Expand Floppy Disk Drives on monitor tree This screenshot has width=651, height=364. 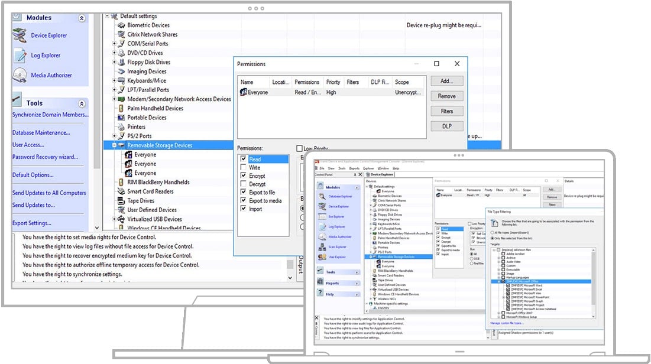coord(114,62)
